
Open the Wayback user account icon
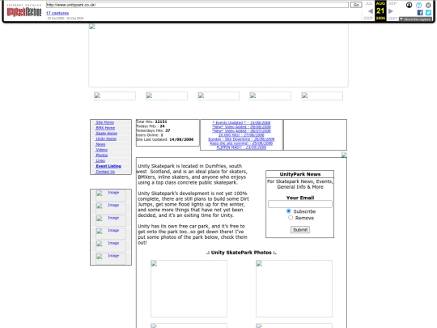click(409, 5)
